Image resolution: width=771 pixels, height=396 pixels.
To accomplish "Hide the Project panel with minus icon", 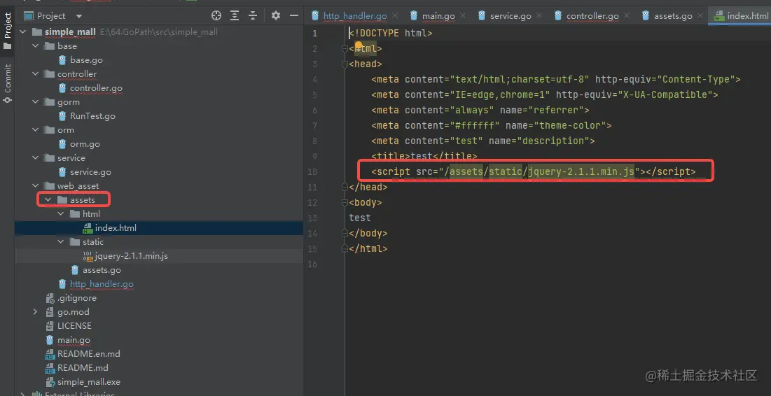I will 294,15.
